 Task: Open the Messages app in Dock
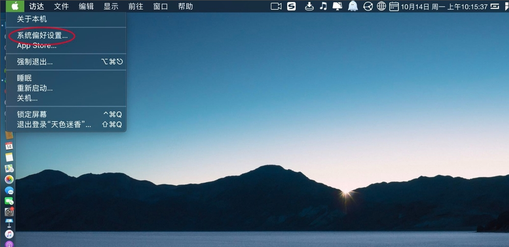(x=9, y=191)
